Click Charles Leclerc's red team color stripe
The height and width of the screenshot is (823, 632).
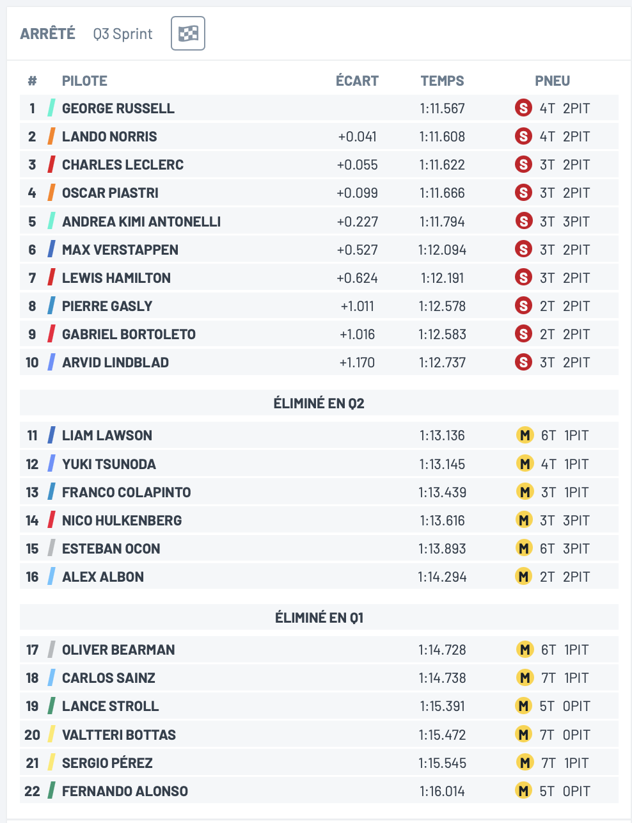click(x=51, y=164)
